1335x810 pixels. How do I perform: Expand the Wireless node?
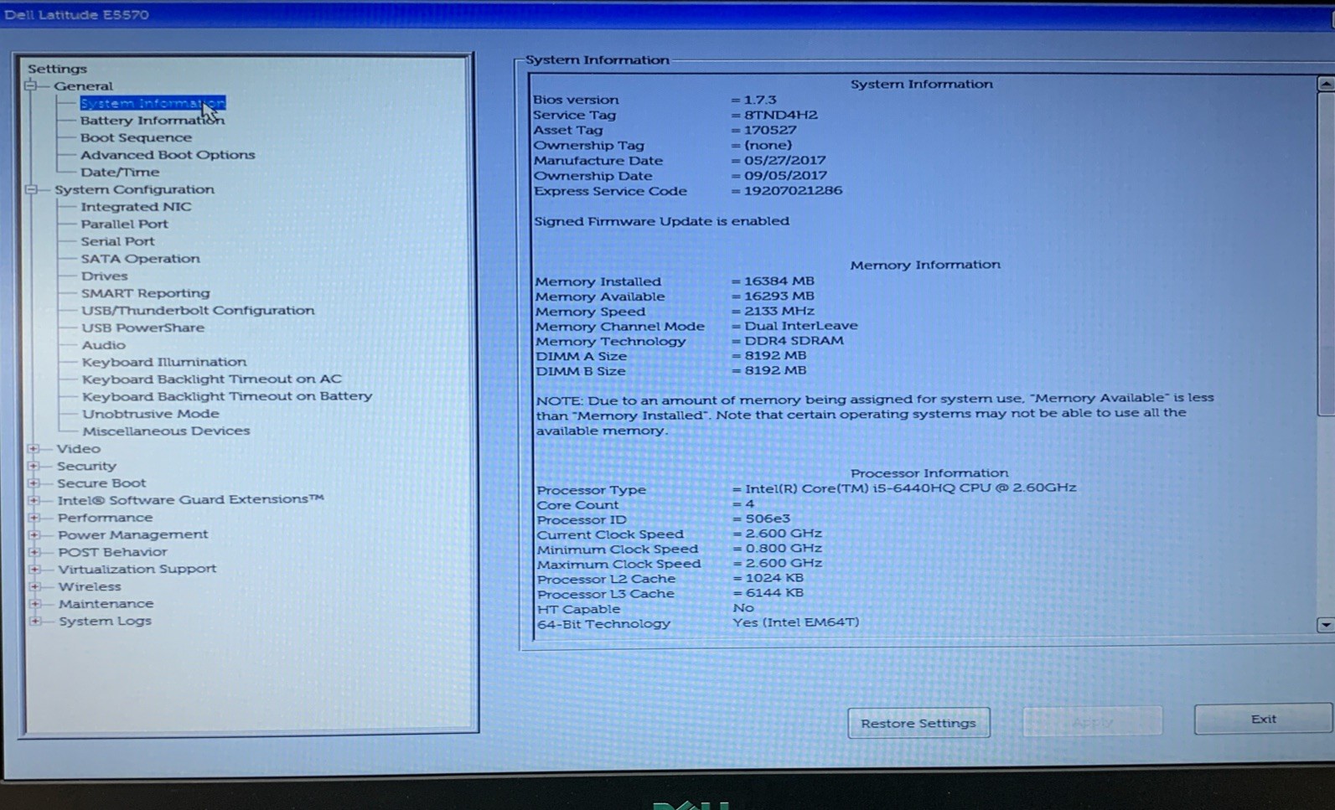pos(35,586)
